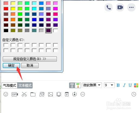This screenshot has width=139, height=113.
Task: Pick the orange swatch in fourth row
Action: coord(13,20)
